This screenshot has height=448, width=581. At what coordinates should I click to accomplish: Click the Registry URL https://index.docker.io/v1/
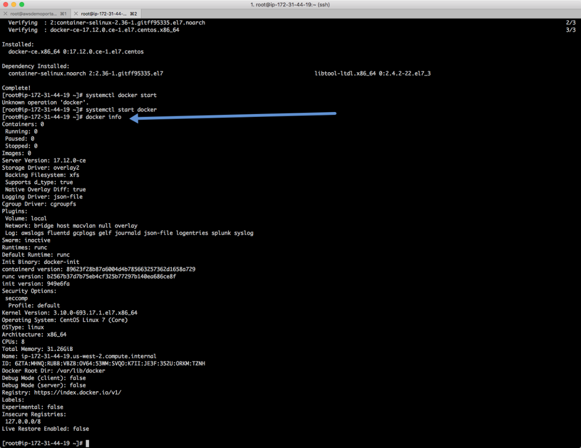(x=78, y=393)
